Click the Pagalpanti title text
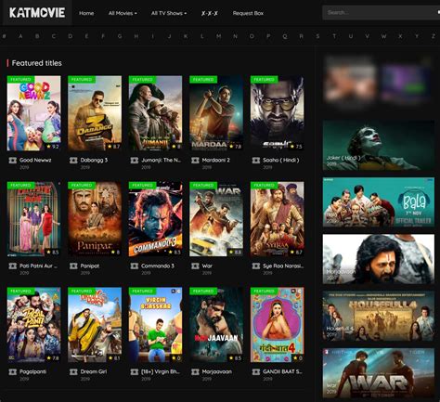This screenshot has height=402, width=440. click(x=33, y=371)
